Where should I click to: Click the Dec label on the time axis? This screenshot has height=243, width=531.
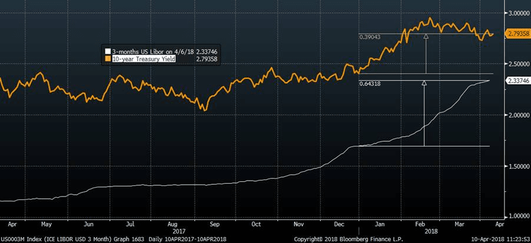point(339,224)
